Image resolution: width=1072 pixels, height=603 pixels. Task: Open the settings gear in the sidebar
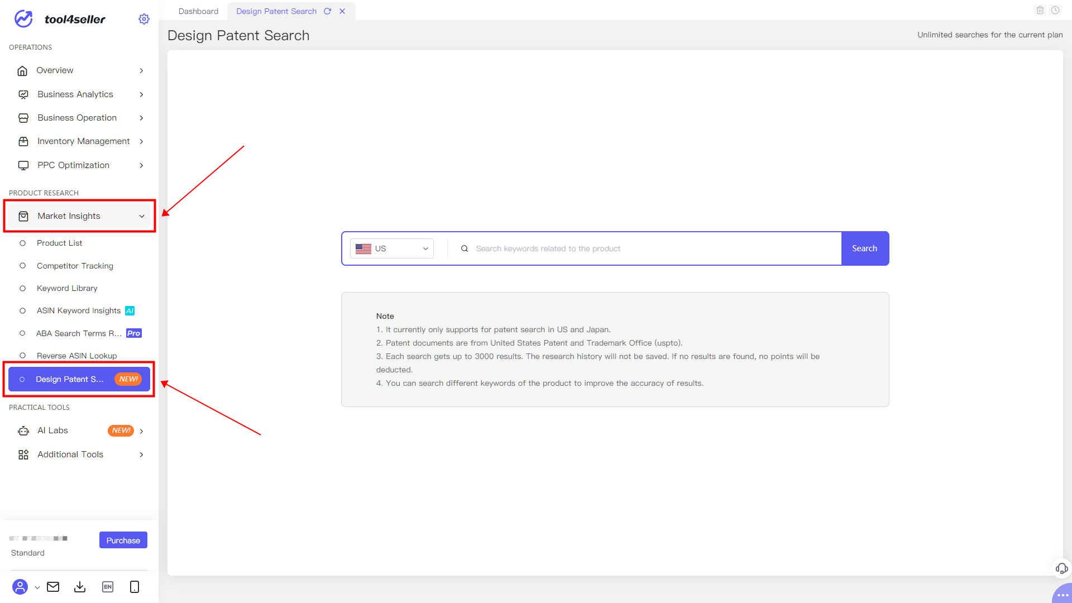(x=144, y=19)
